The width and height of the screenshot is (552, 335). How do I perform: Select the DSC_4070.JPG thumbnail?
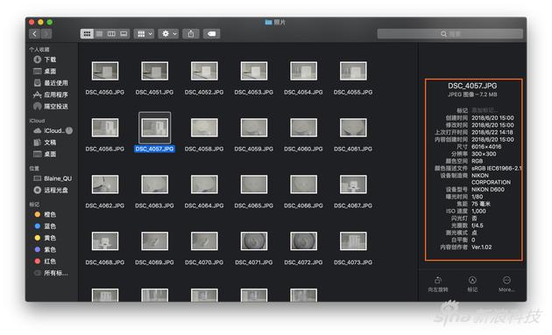coord(204,241)
